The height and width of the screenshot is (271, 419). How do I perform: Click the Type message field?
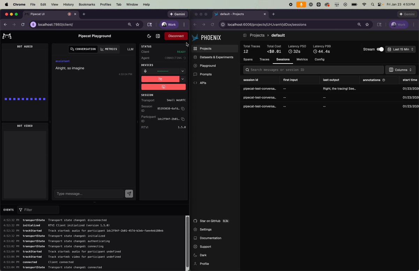coord(89,193)
